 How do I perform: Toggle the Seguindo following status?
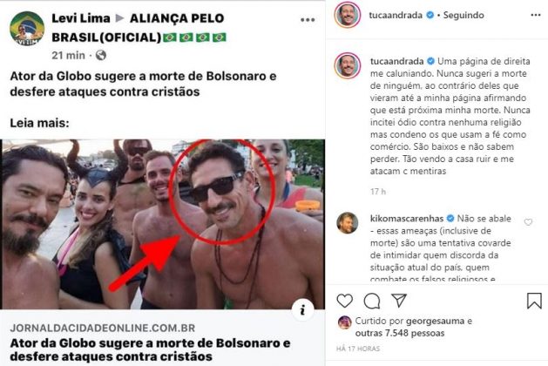click(x=463, y=15)
